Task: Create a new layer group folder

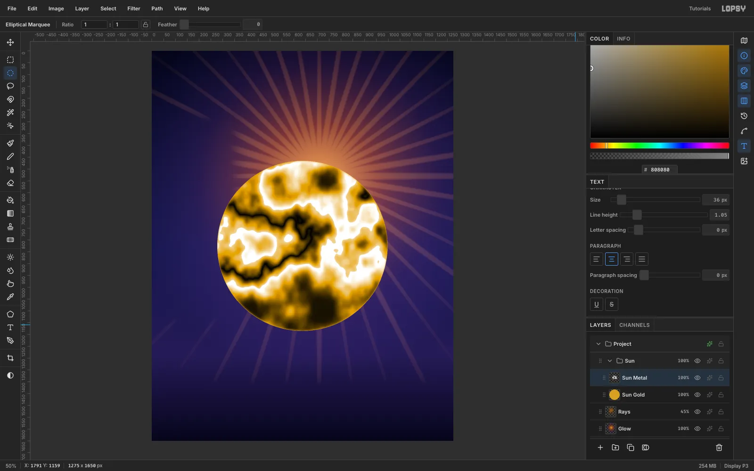Action: (x=615, y=447)
